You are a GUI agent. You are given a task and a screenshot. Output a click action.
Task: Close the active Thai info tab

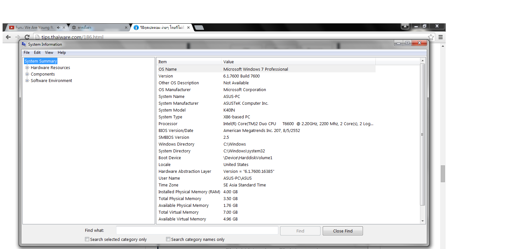(188, 28)
